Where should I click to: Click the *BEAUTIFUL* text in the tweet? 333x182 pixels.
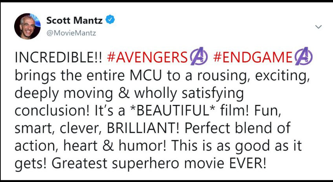click(178, 111)
